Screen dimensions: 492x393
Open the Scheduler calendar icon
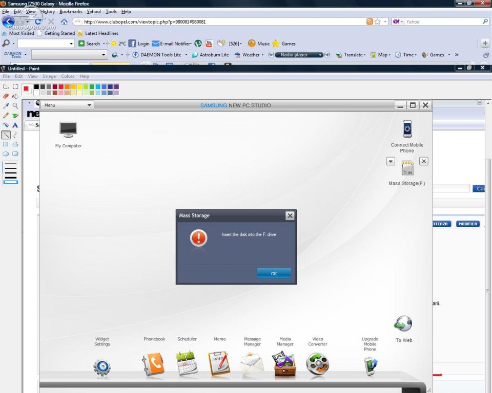(x=187, y=363)
